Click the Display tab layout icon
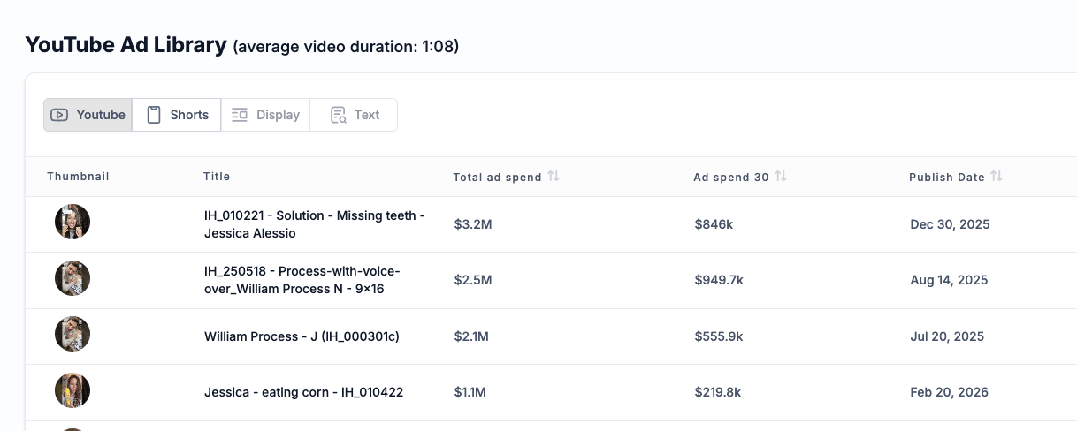The width and height of the screenshot is (1077, 431). click(x=240, y=115)
